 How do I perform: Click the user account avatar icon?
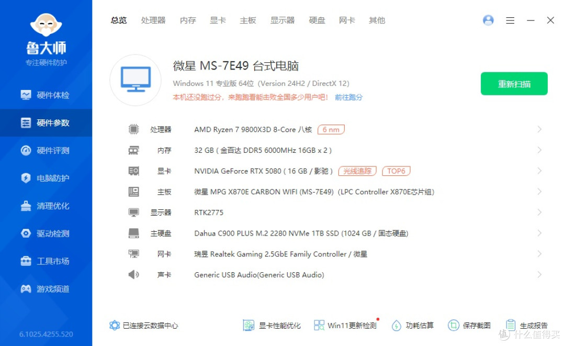pyautogui.click(x=488, y=20)
